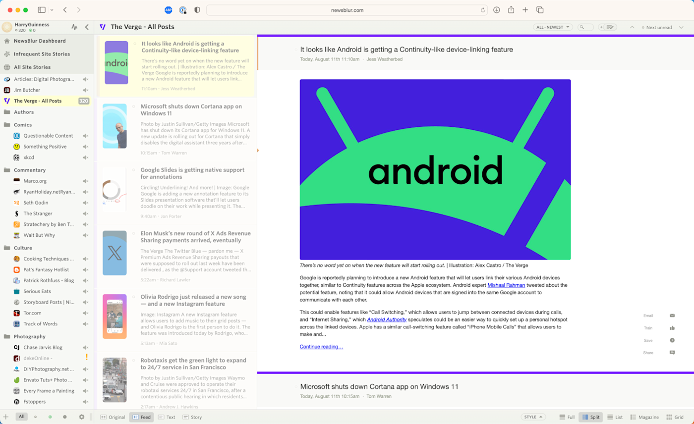Toggle mute on Jim Butcher feed
Viewport: 694px width, 424px height.
[x=85, y=90]
